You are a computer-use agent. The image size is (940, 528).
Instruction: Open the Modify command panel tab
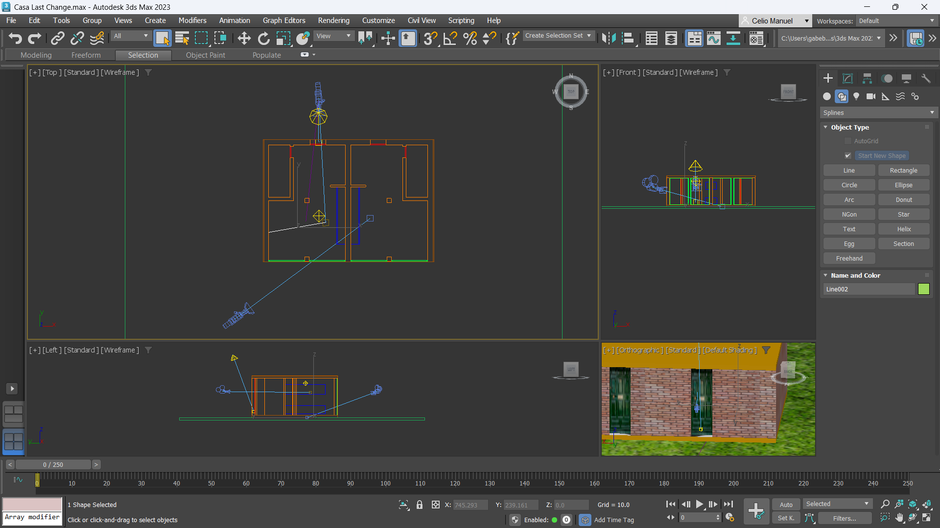click(847, 78)
